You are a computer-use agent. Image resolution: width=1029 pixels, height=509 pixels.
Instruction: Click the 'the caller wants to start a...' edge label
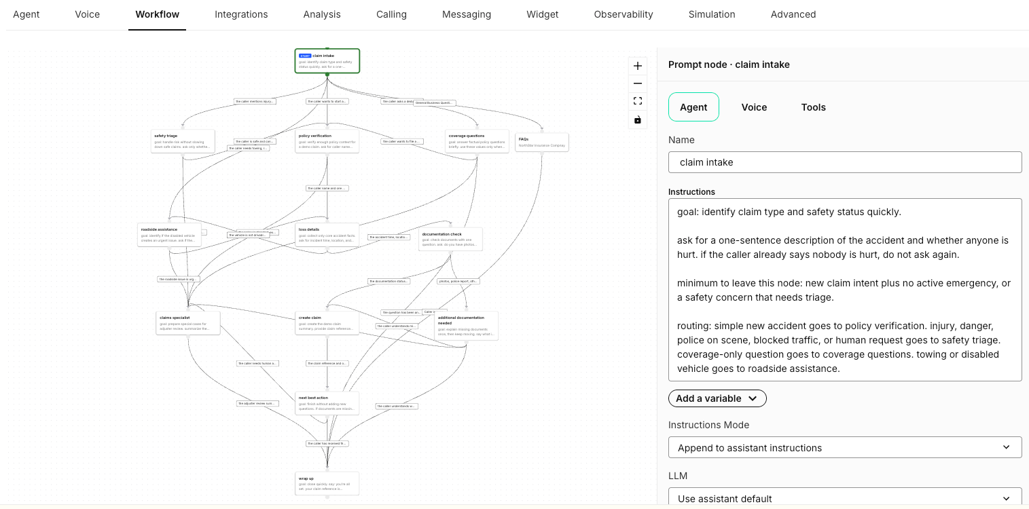coord(327,102)
